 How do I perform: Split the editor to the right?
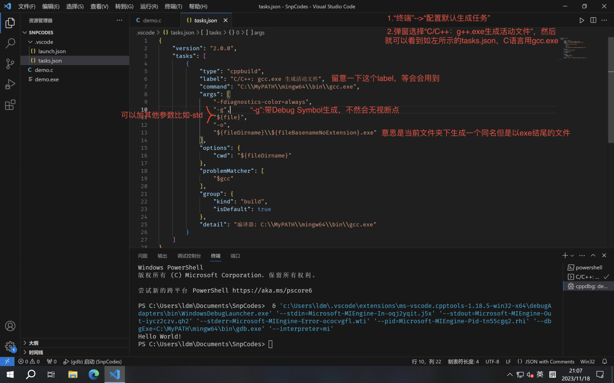[593, 21]
